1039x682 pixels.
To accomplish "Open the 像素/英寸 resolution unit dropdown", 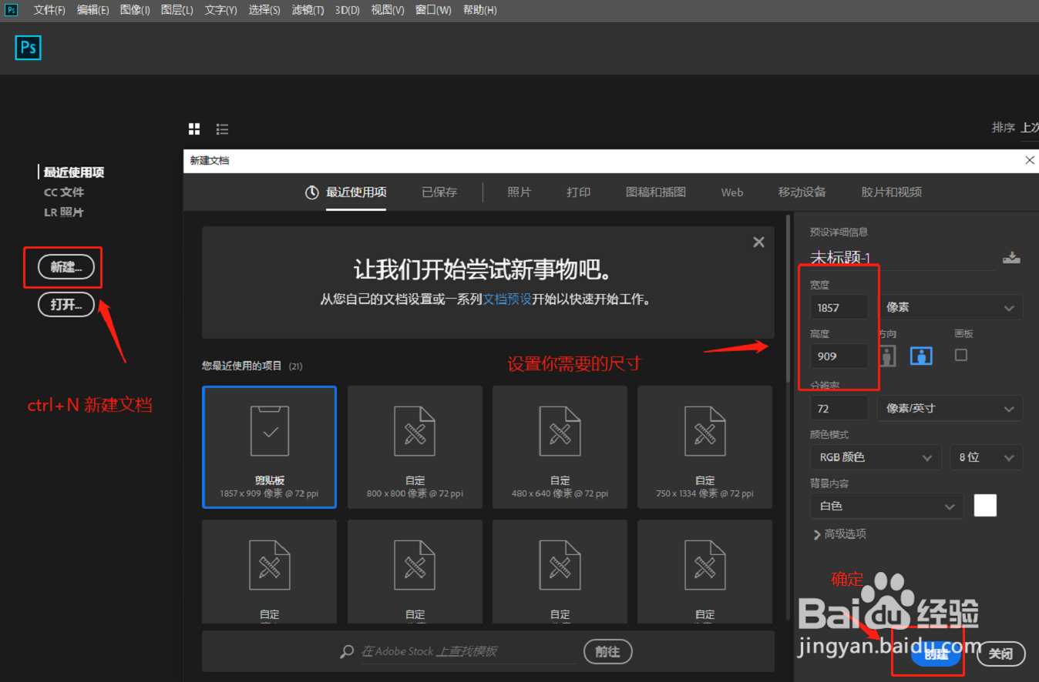I will click(950, 408).
